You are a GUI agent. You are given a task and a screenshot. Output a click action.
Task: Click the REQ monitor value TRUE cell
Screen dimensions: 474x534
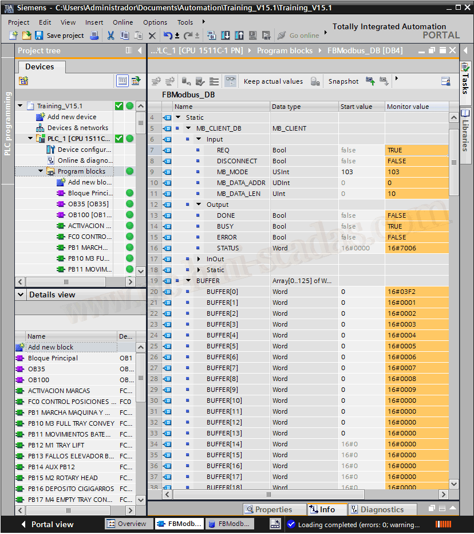[417, 150]
